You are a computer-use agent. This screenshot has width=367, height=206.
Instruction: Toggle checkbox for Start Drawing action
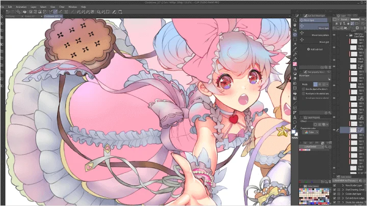coord(335,190)
